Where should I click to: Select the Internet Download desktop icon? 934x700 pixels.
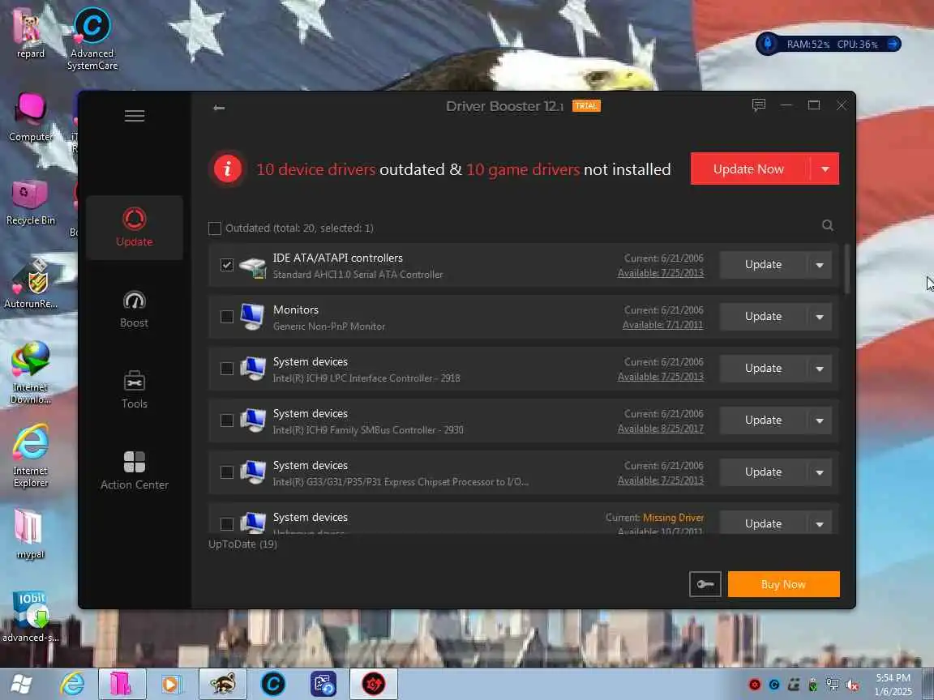pyautogui.click(x=30, y=373)
